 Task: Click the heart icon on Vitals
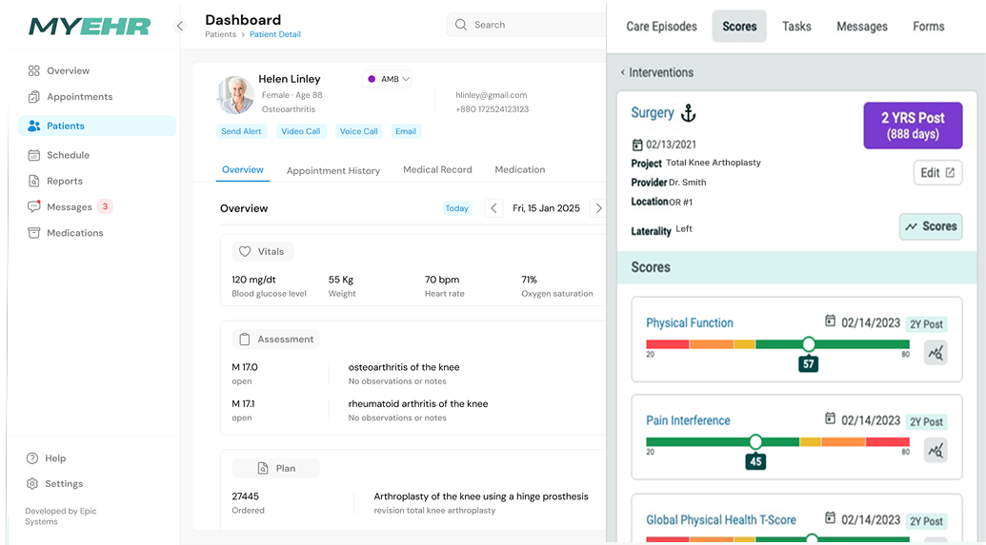pos(245,251)
